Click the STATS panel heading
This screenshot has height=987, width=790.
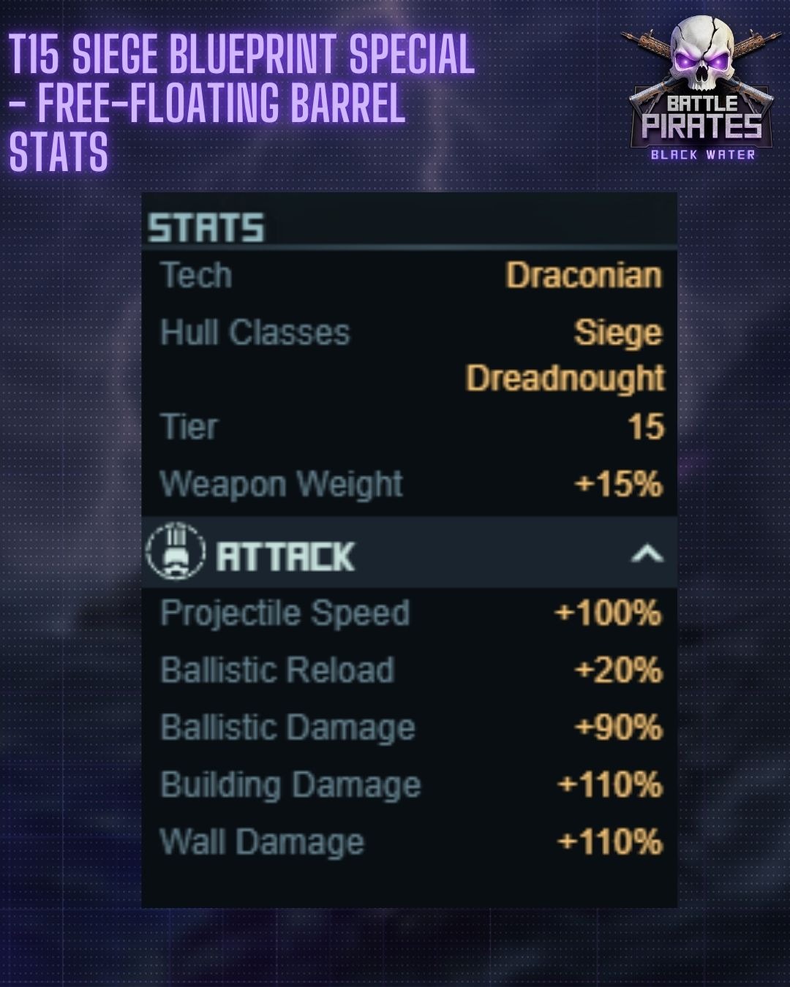coord(206,228)
